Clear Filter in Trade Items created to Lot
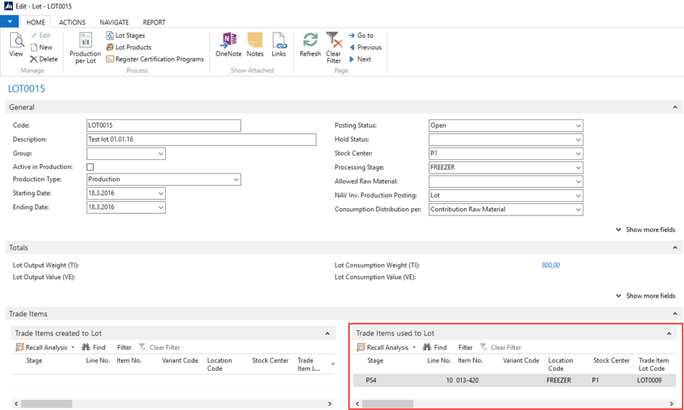 click(159, 347)
